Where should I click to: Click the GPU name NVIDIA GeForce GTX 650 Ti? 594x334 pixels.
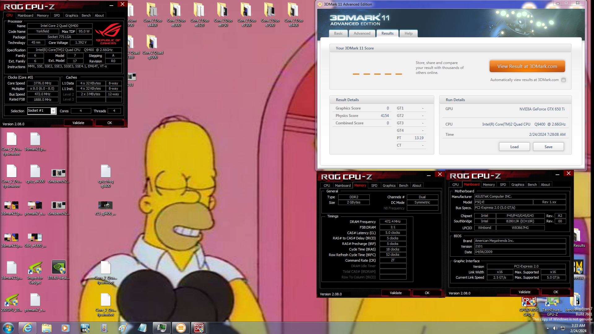click(x=542, y=109)
